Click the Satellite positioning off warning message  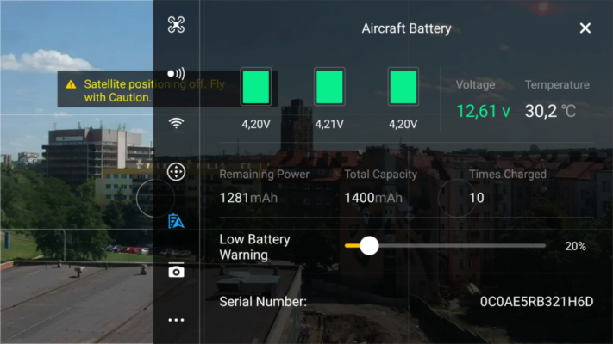[154, 90]
